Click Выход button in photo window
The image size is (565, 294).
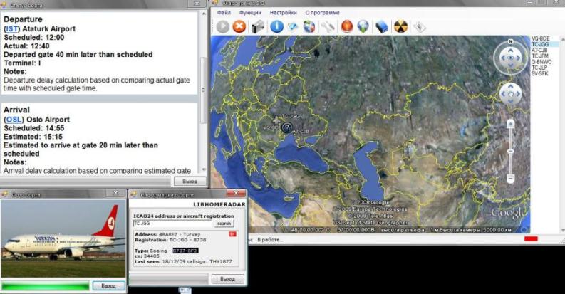108,285
